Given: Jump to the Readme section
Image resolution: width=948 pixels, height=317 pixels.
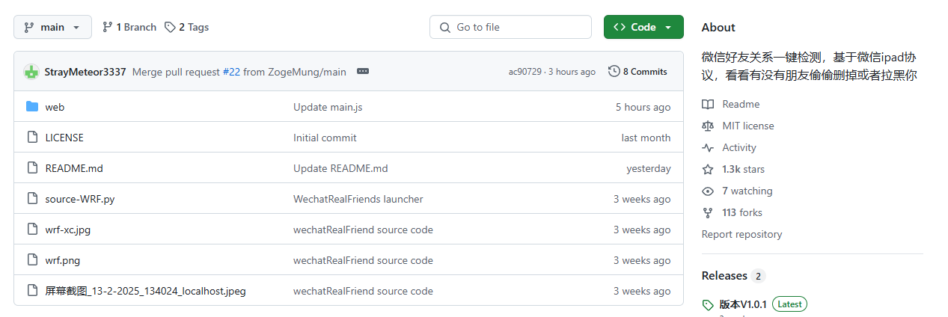Looking at the screenshot, I should pos(741,104).
